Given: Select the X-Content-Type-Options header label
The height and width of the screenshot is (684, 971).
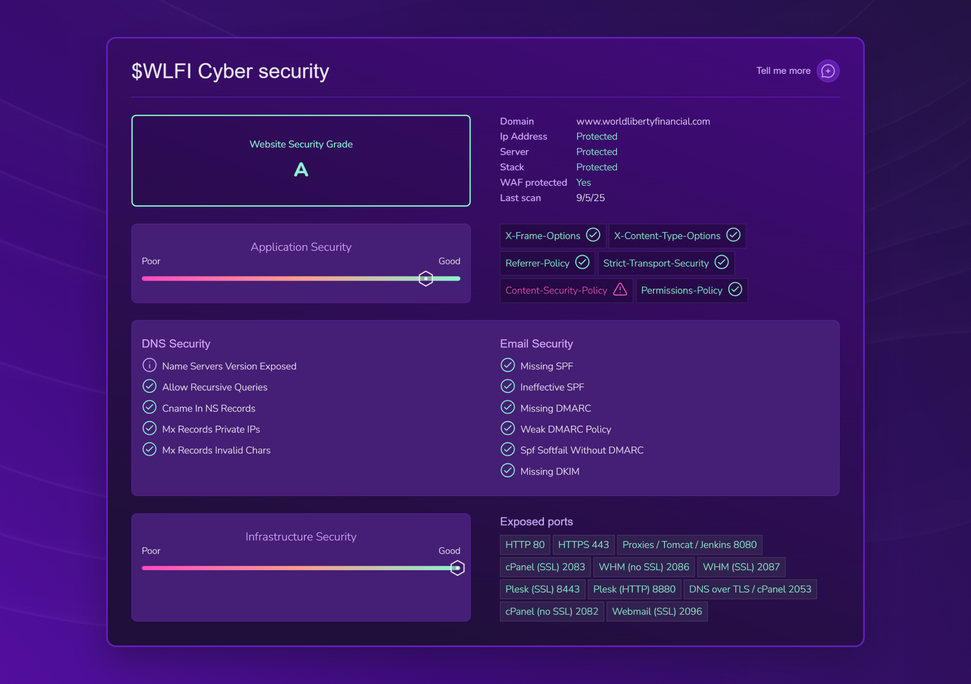Looking at the screenshot, I should tap(667, 236).
